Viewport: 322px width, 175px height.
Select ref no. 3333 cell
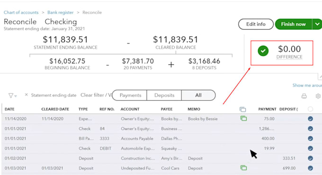click(105, 139)
